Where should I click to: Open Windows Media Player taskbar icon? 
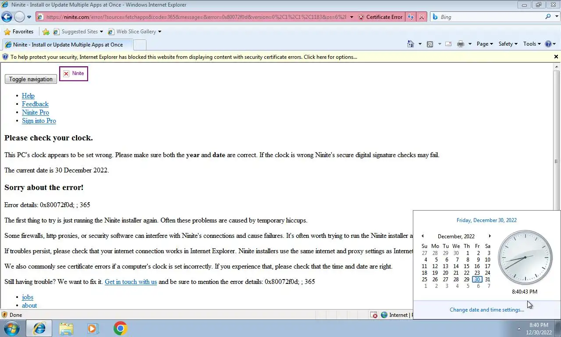pos(93,328)
